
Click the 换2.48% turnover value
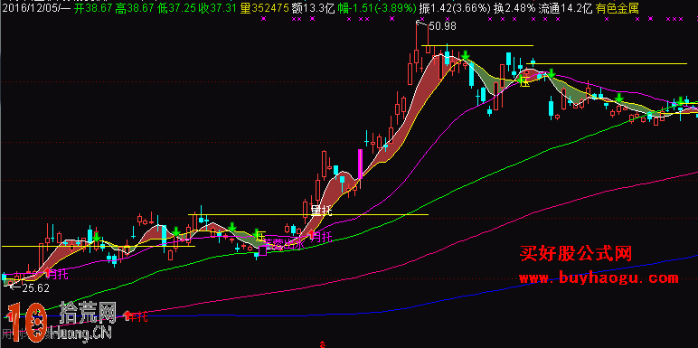[x=514, y=8]
